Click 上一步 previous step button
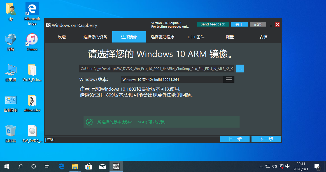Screen dimensions: 326x172 click(235, 139)
